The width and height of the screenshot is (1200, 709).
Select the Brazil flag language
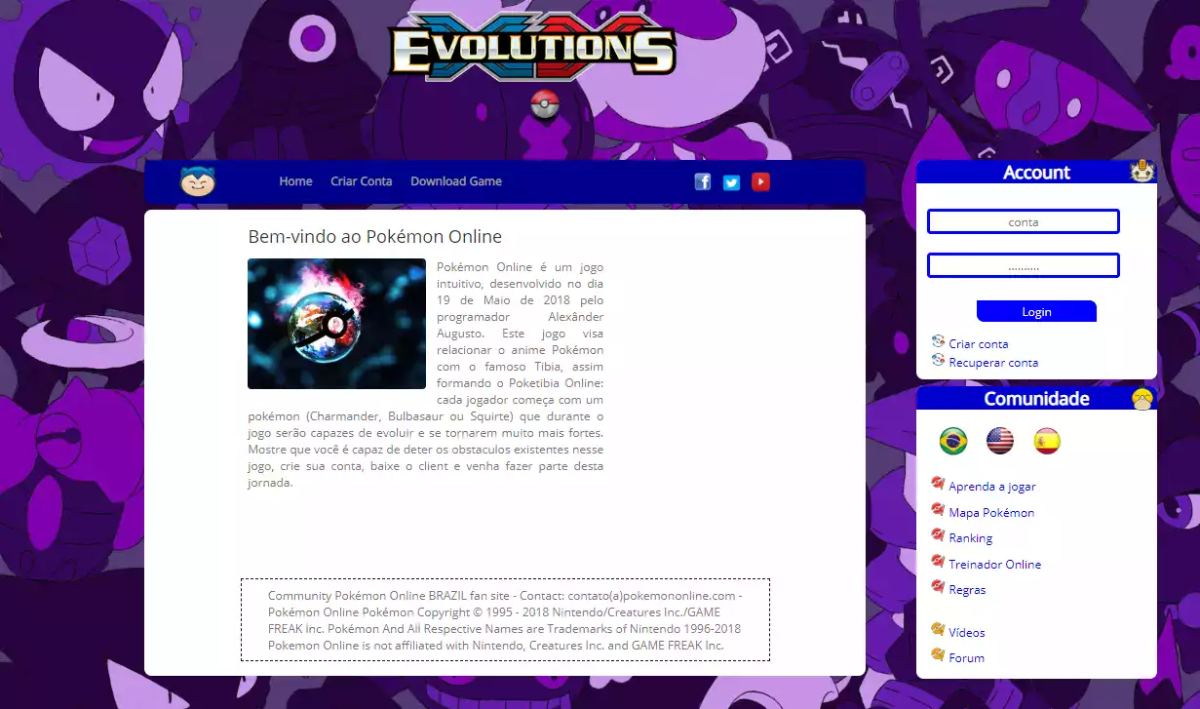tap(952, 441)
